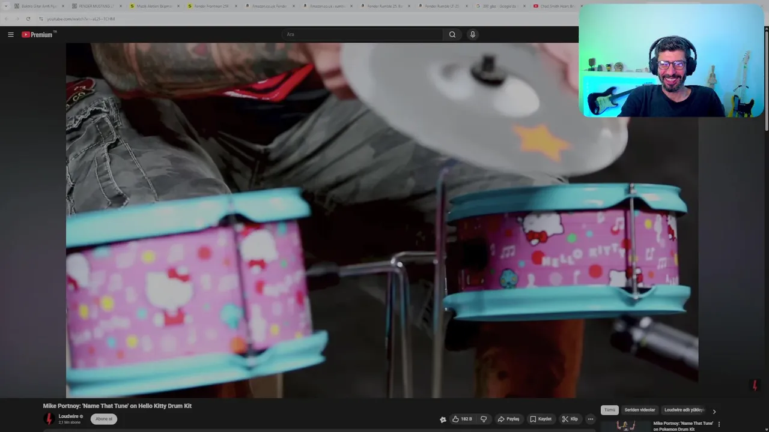Reload the page with refresh icon
This screenshot has width=769, height=432.
coord(28,19)
